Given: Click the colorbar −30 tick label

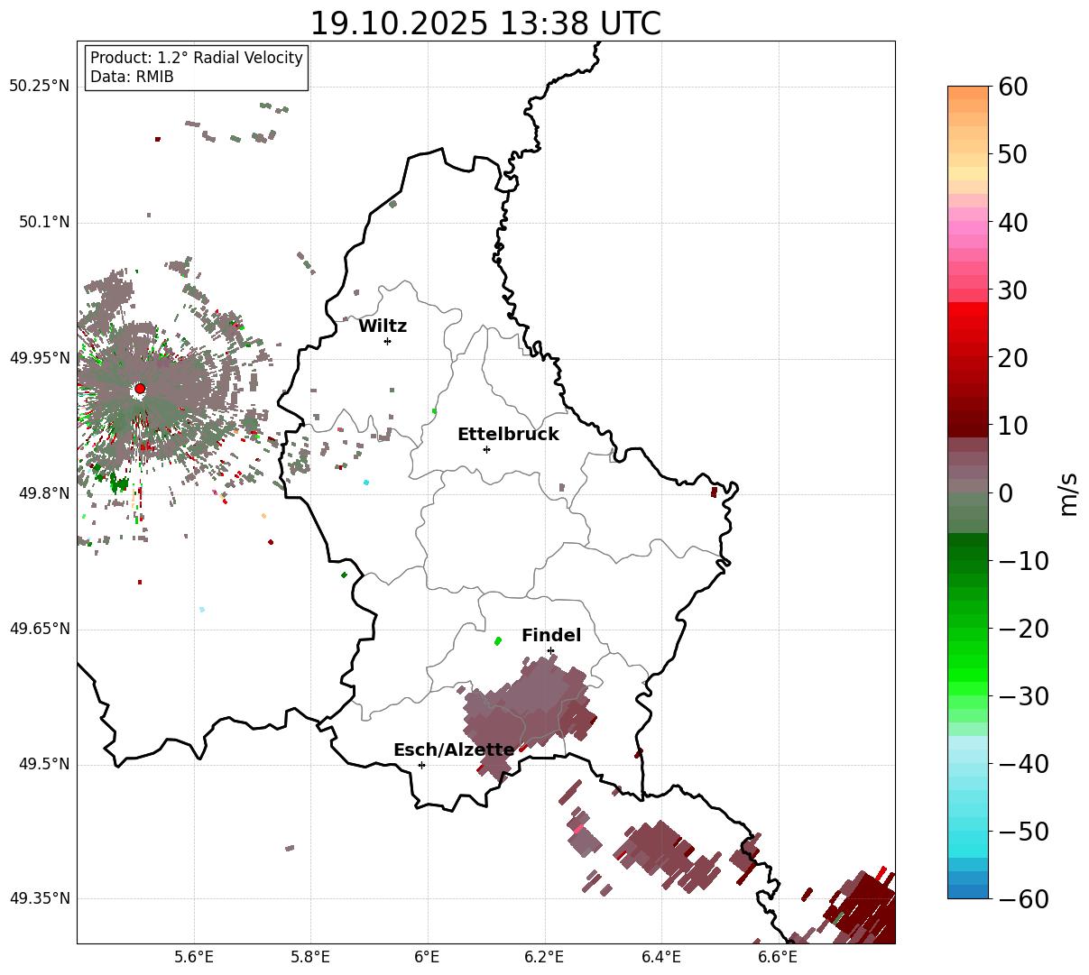Looking at the screenshot, I should [x=1023, y=696].
